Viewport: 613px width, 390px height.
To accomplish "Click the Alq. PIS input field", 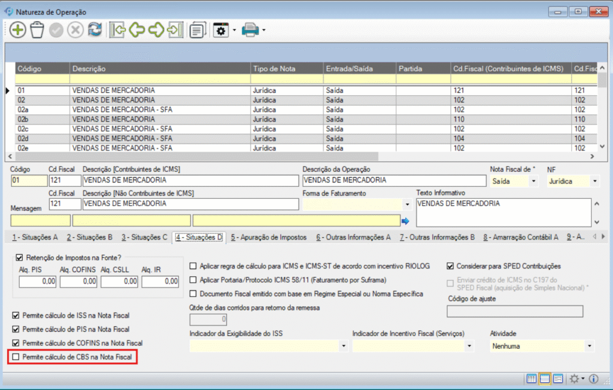I will pyautogui.click(x=37, y=281).
